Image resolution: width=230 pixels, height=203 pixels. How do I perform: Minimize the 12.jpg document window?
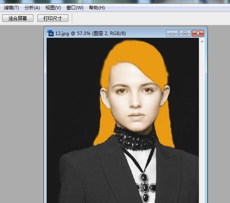pos(172,34)
